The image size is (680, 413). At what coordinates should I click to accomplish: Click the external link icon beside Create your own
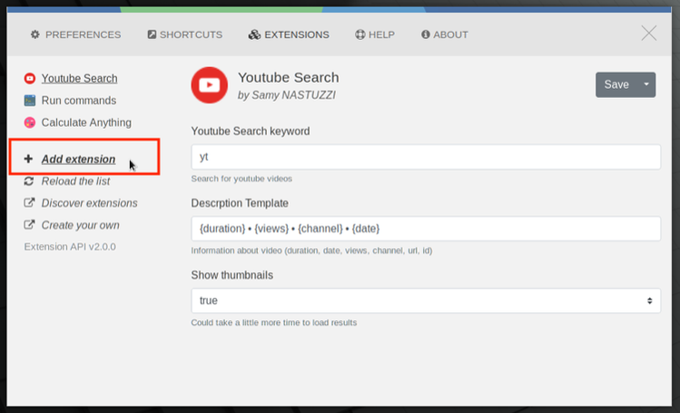point(29,225)
